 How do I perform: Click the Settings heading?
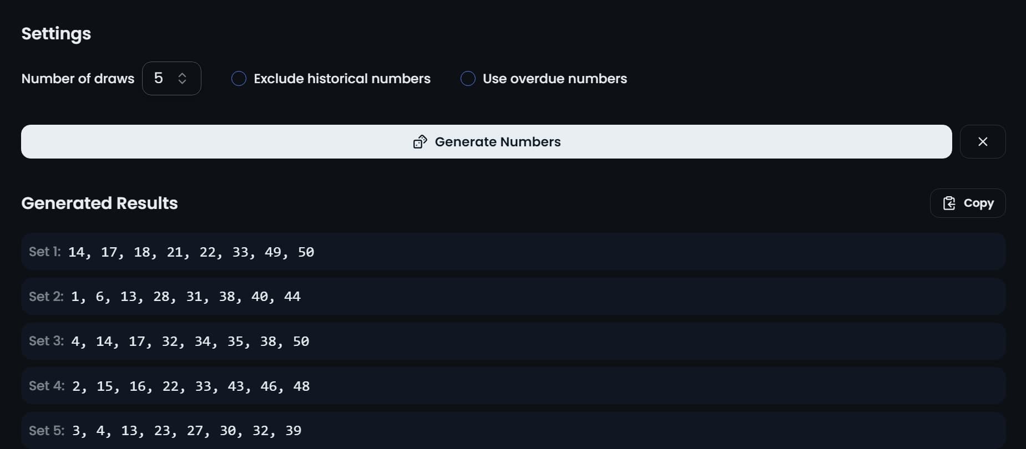point(56,34)
